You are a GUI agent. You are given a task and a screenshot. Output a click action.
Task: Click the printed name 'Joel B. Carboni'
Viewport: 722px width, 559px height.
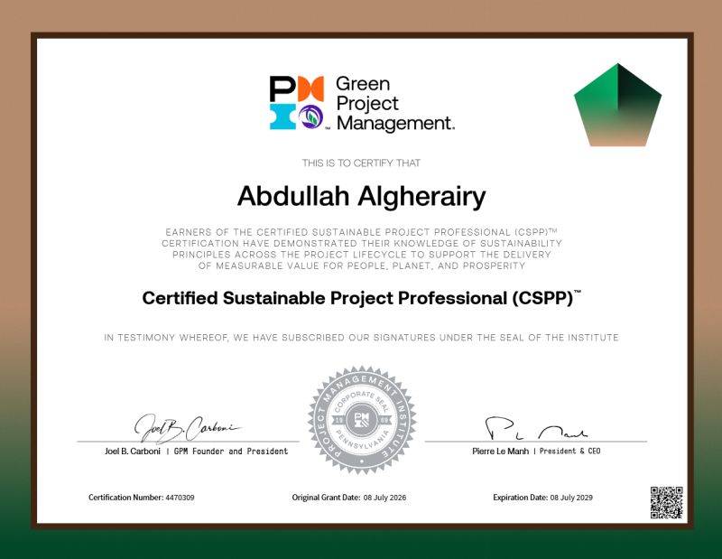(132, 452)
